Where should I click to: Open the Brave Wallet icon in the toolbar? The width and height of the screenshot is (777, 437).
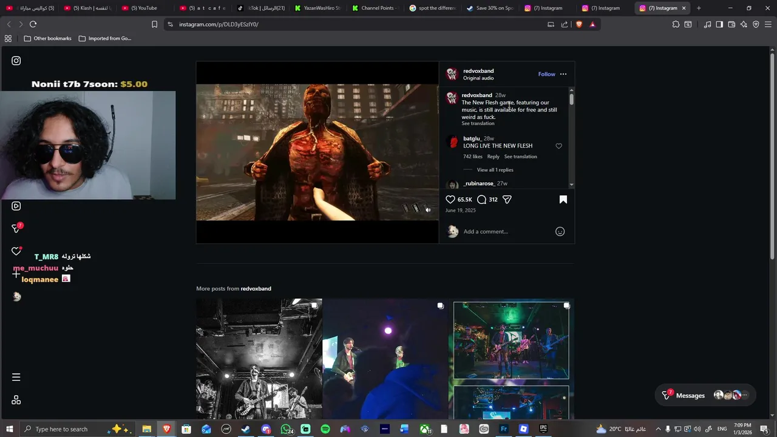coord(731,24)
